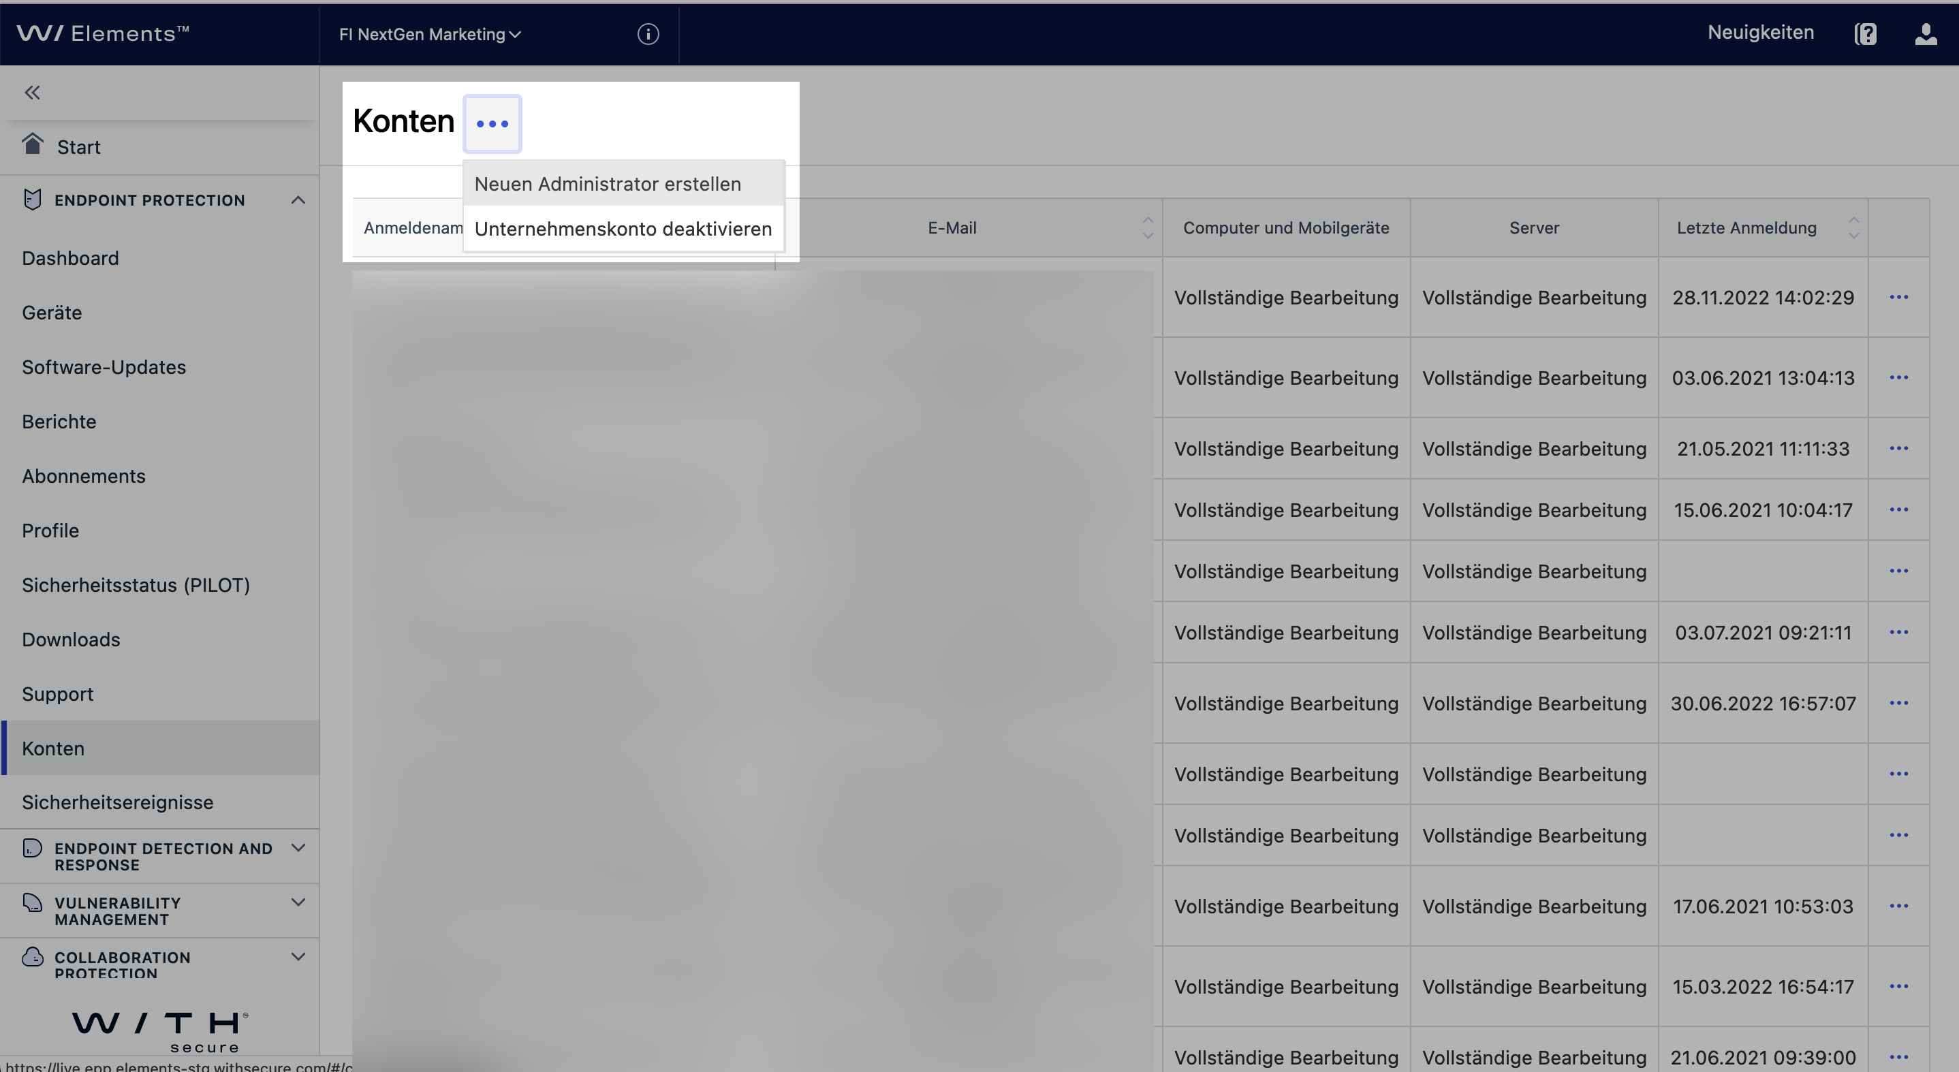Select Unternehmenskonto deaktivieren
This screenshot has width=1959, height=1072.
pos(622,228)
